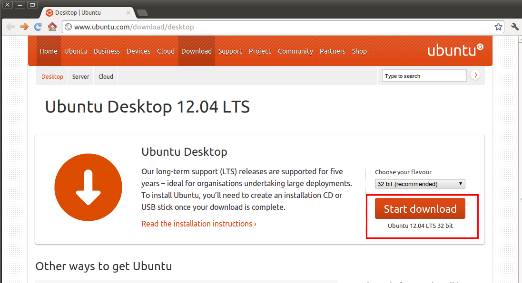This screenshot has height=283, width=522.
Task: Select Cloud in the main navigation bar
Action: [166, 51]
